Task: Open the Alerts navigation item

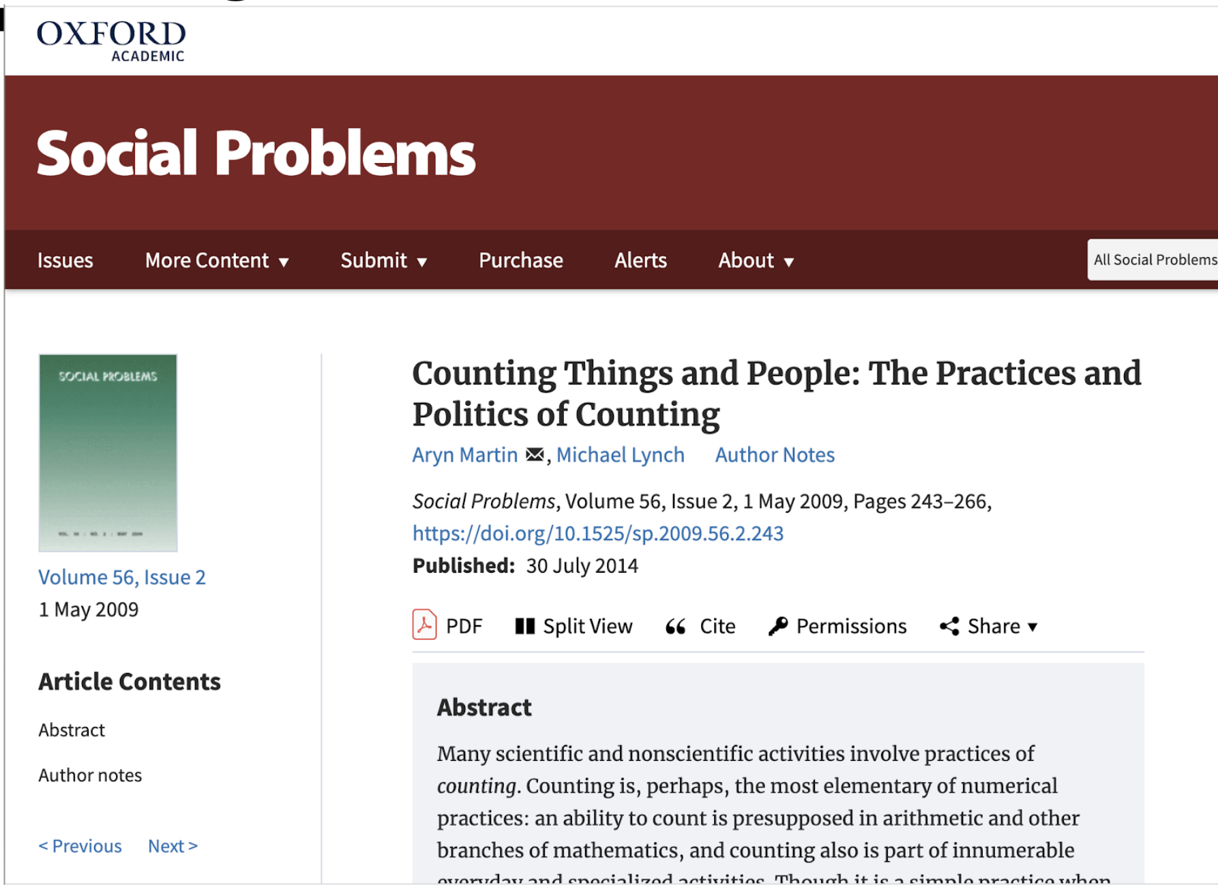Action: coord(640,260)
